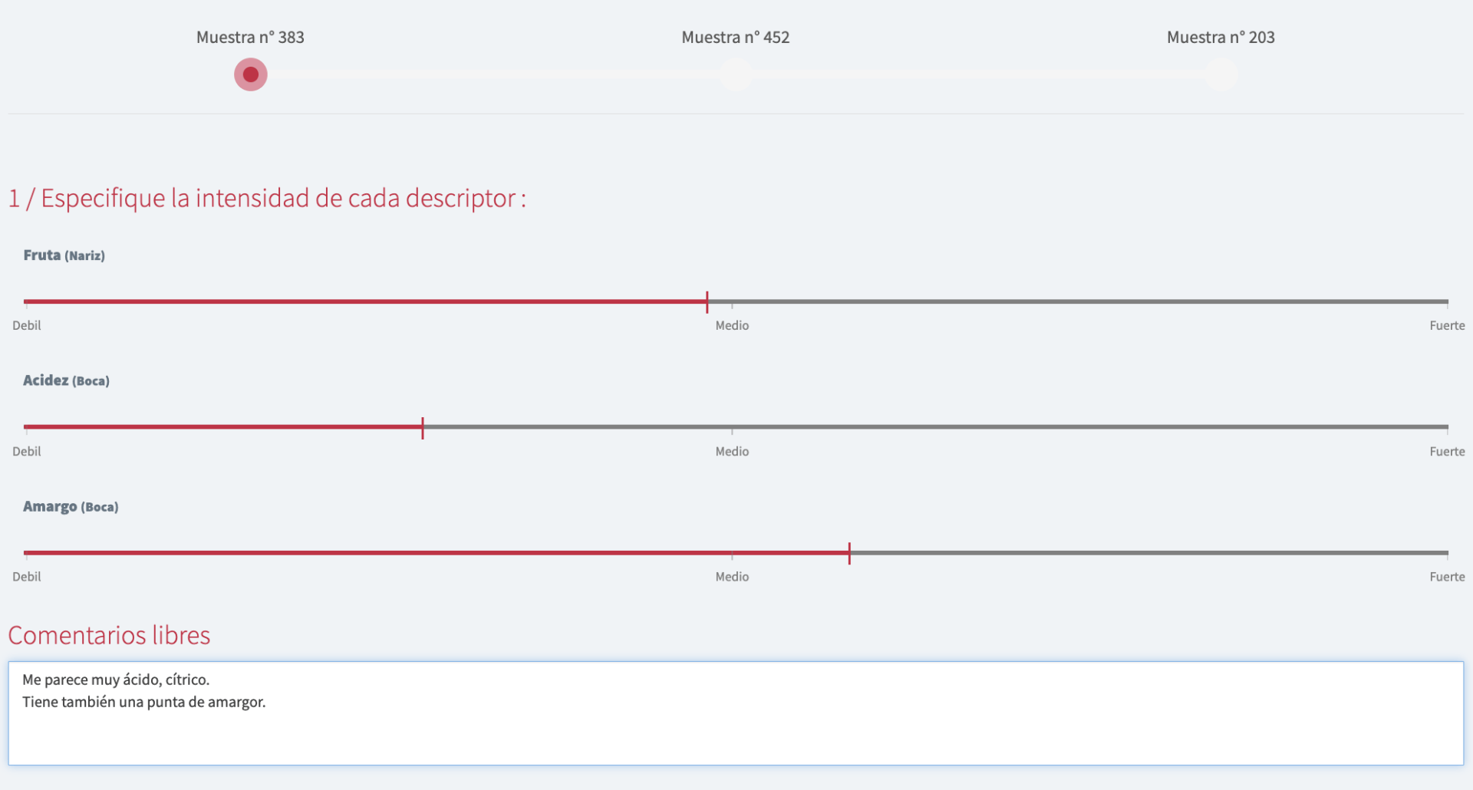Click Fuerte label under Amargo slider
This screenshot has height=790, width=1473.
pos(1446,577)
